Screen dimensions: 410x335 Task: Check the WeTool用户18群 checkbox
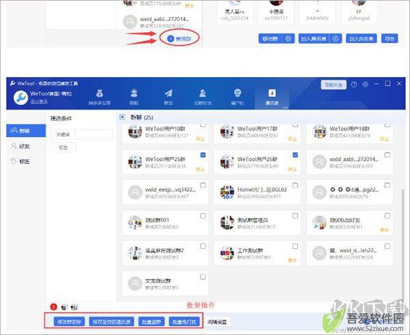point(387,126)
